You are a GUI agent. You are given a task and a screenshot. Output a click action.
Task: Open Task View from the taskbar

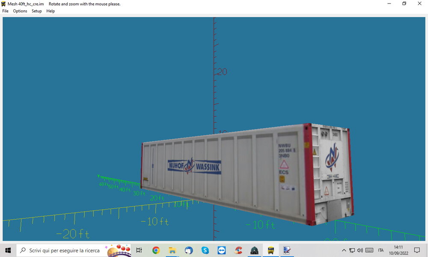139,250
